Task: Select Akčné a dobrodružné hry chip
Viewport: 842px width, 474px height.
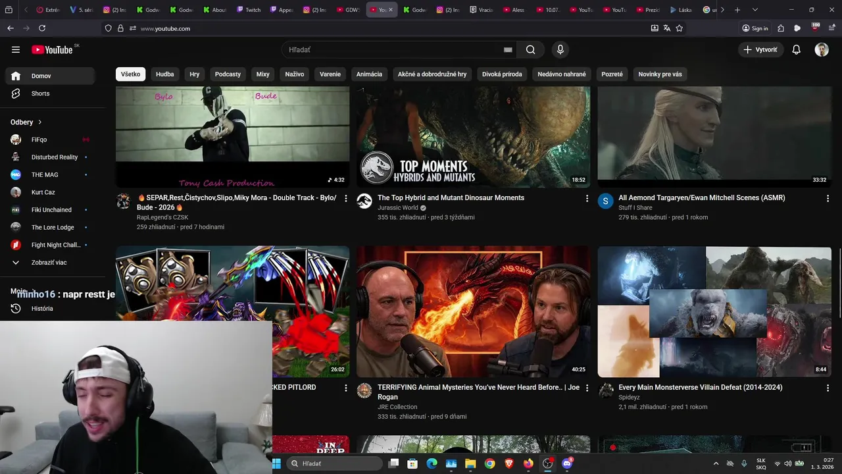Action: (432, 74)
